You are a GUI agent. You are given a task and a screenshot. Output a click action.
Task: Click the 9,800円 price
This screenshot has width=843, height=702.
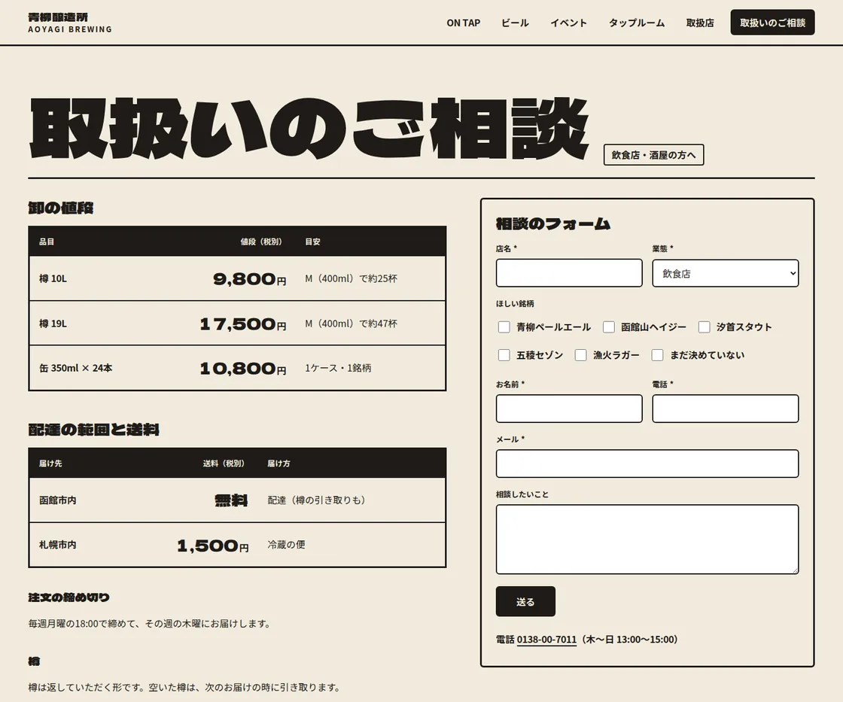tap(249, 279)
